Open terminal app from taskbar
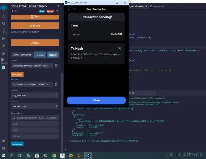The width and height of the screenshot is (206, 159). (45, 156)
